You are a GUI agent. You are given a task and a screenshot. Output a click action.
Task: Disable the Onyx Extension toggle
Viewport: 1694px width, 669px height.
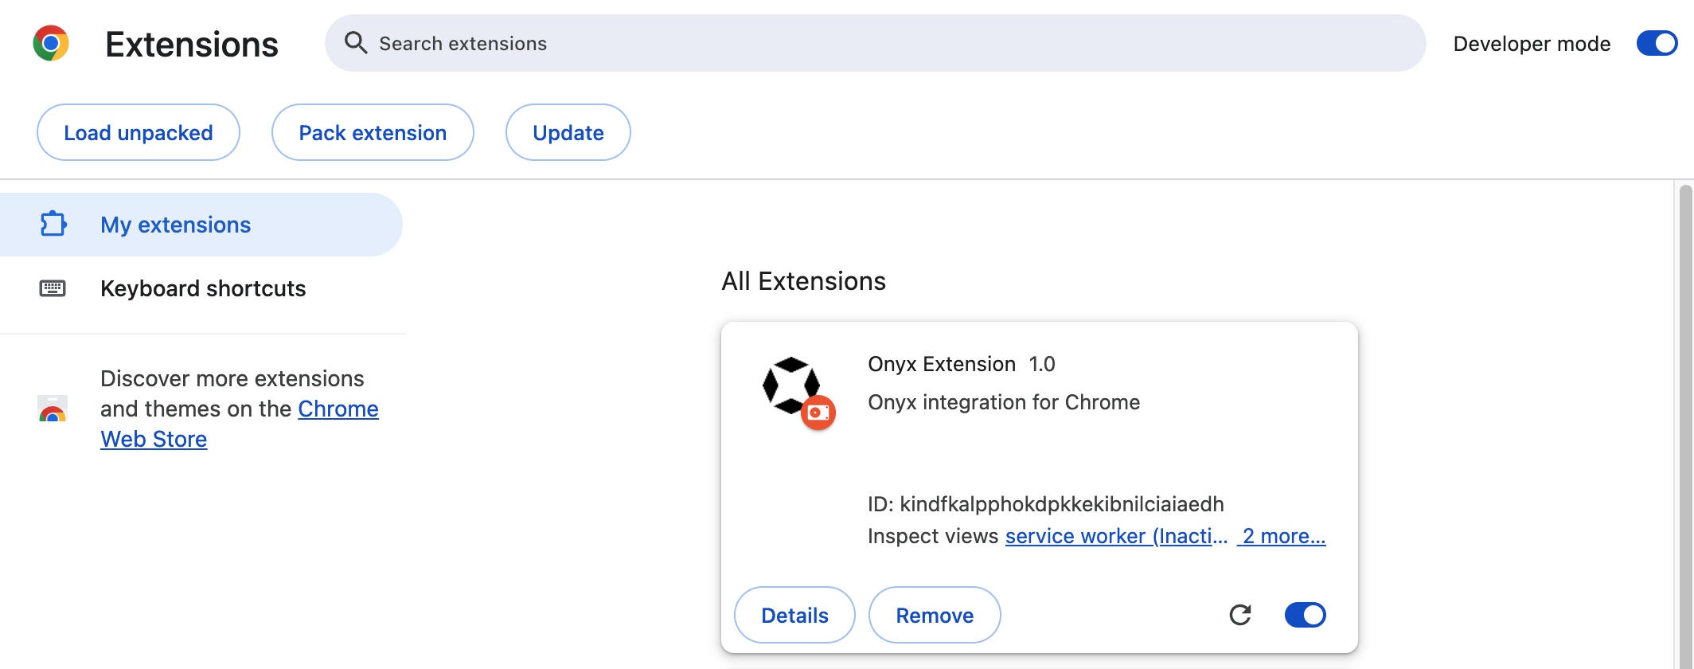(x=1306, y=615)
